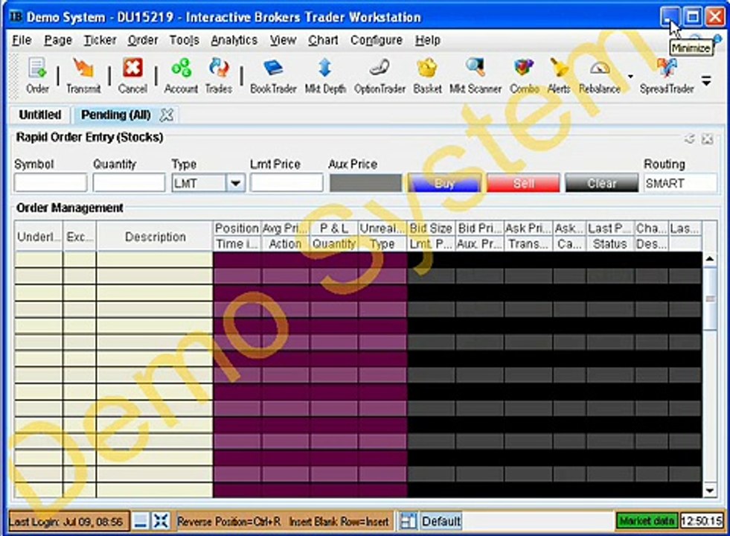
Task: Expand the order Type LMT dropdown
Action: tap(236, 183)
